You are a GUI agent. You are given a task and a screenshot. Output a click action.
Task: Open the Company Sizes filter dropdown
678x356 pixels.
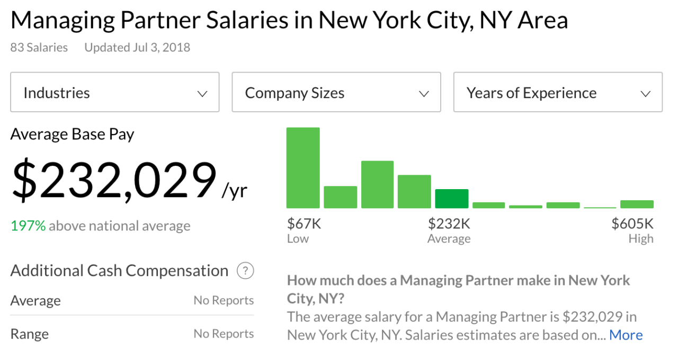coord(336,92)
